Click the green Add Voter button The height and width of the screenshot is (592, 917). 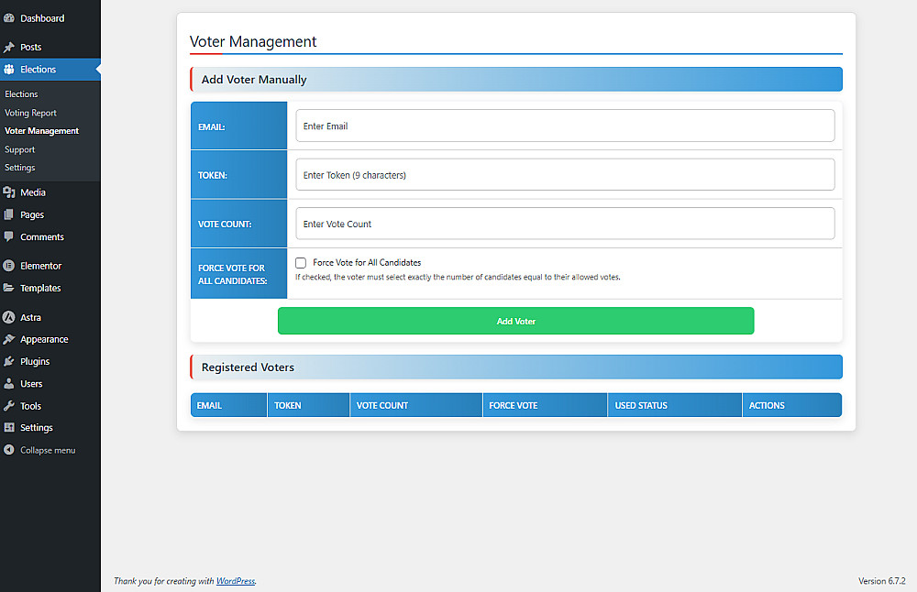point(515,321)
